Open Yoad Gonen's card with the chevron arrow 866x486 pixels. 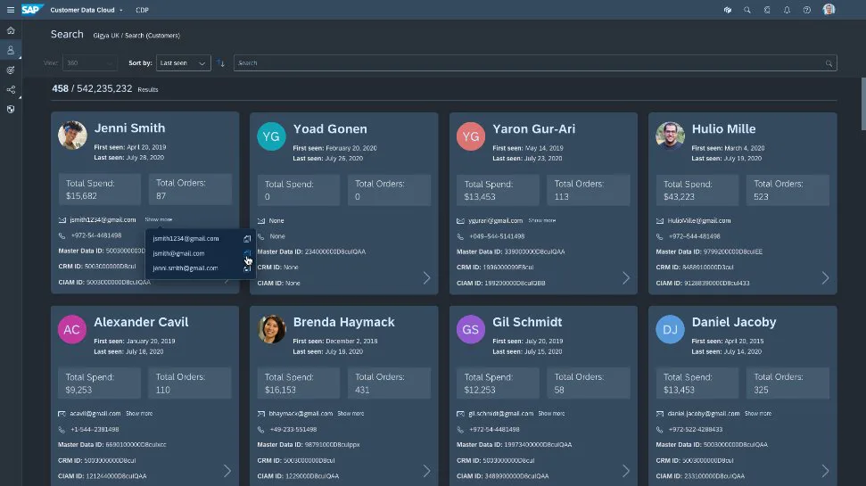(x=426, y=278)
